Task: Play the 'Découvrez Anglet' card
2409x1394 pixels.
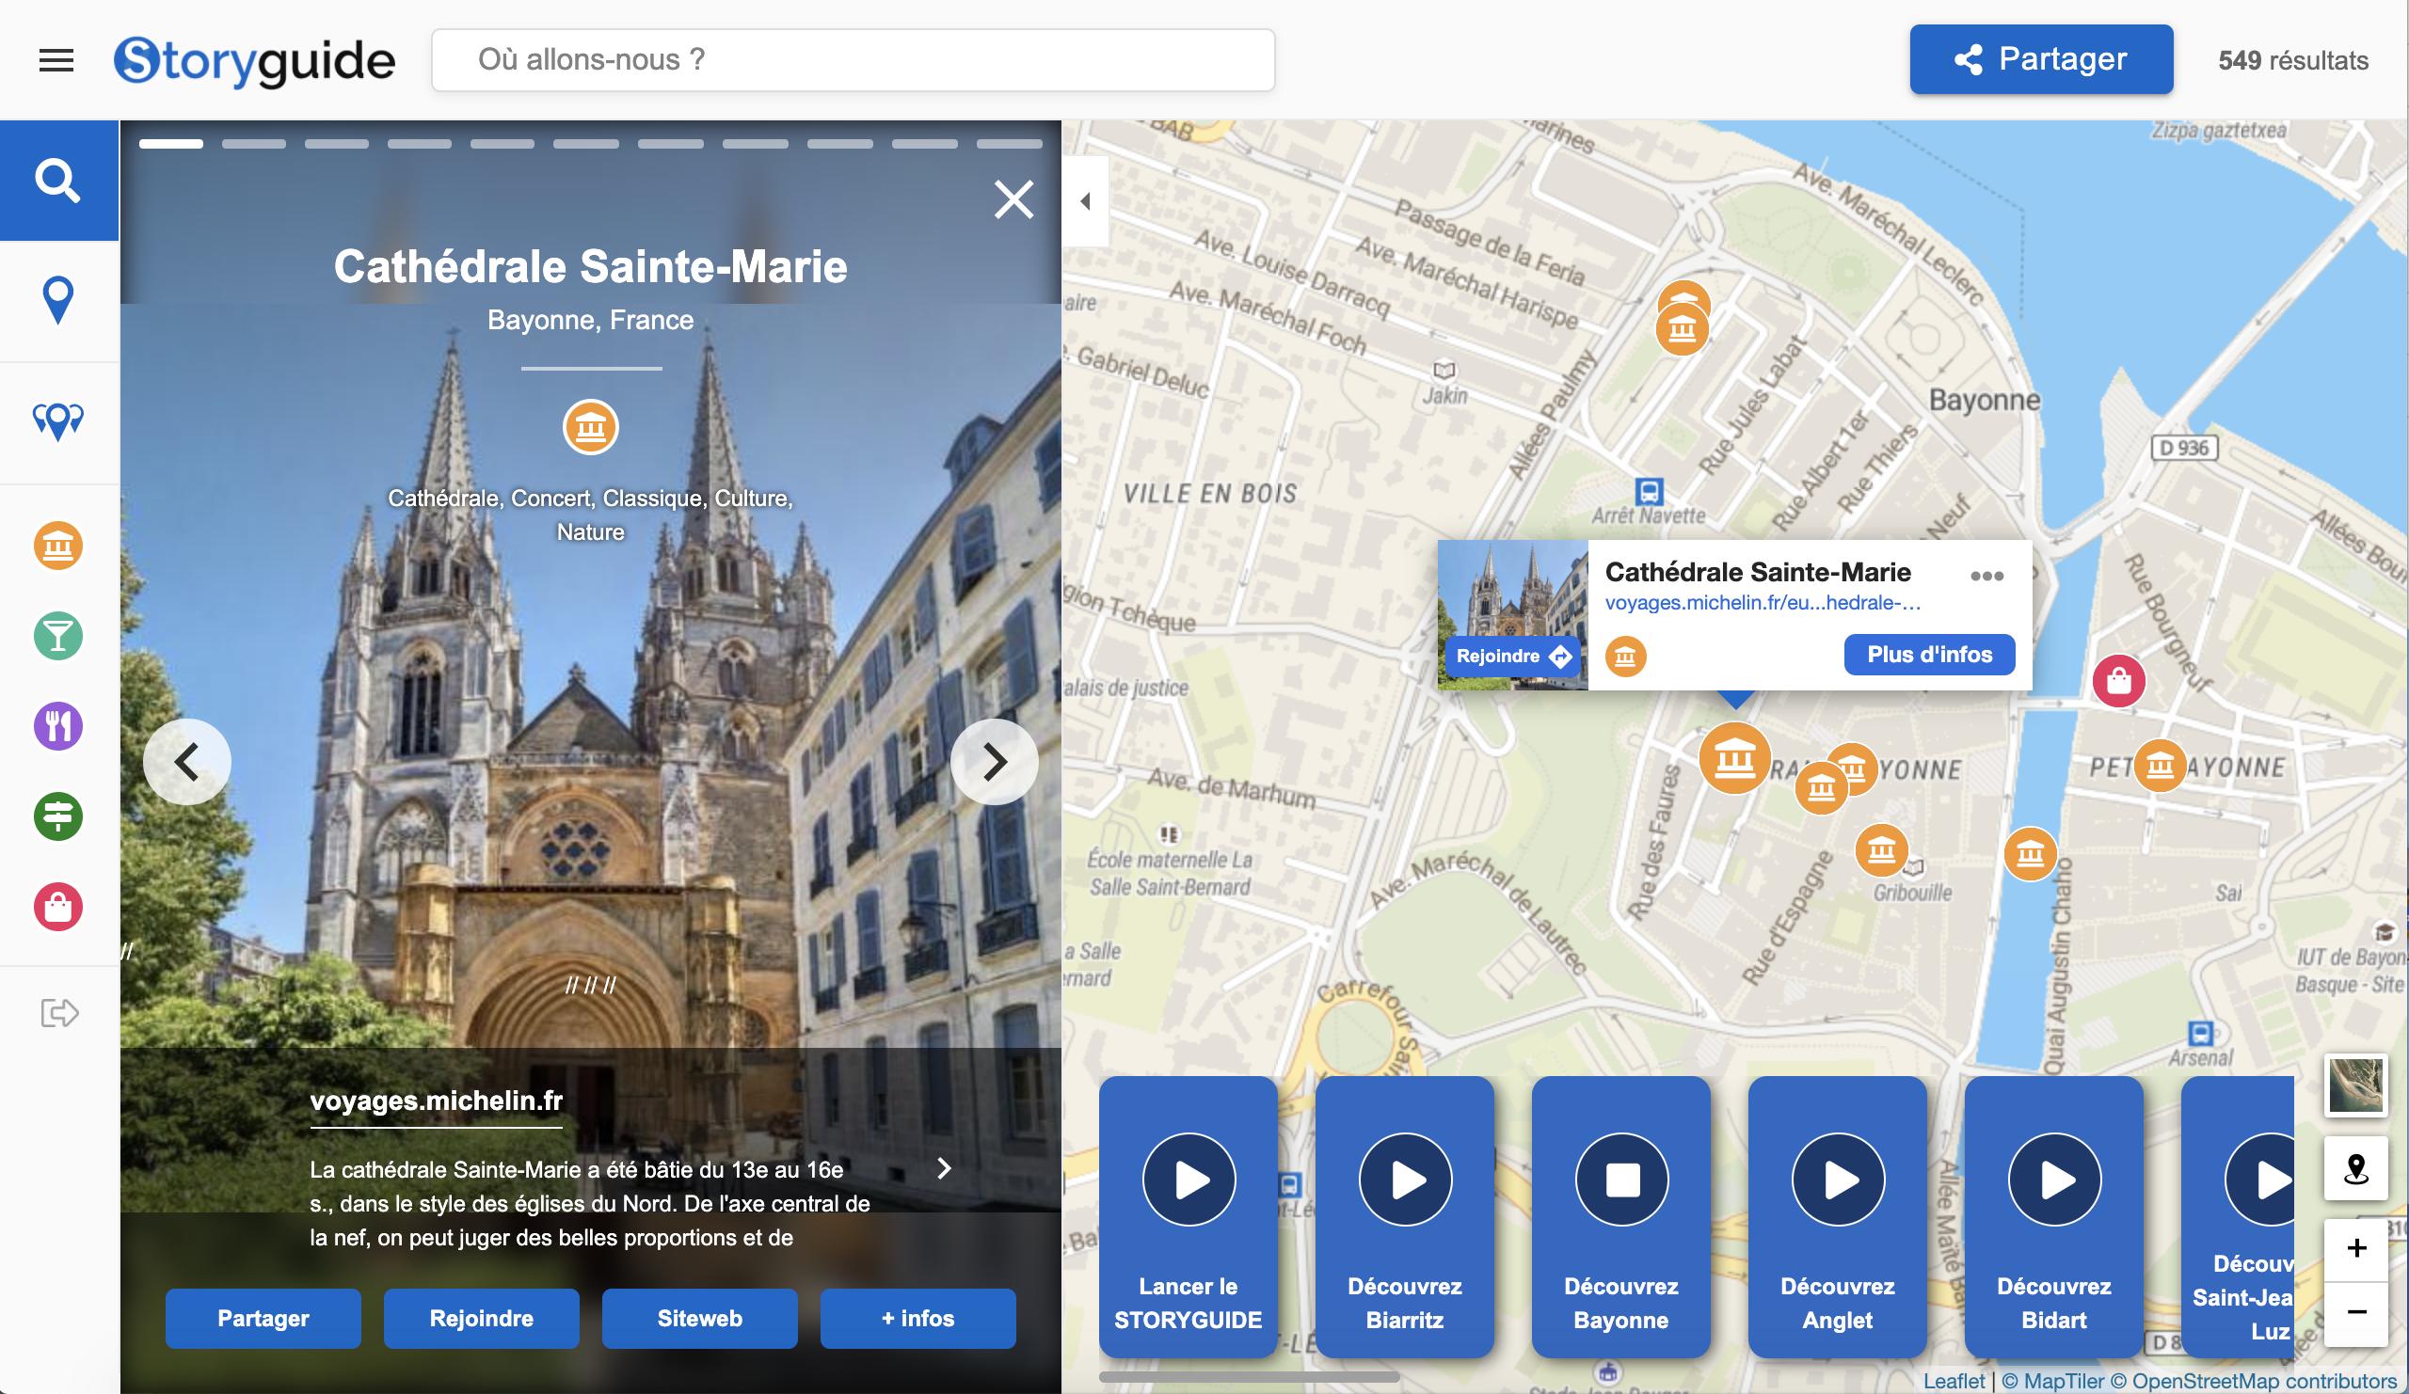Action: click(x=1838, y=1180)
